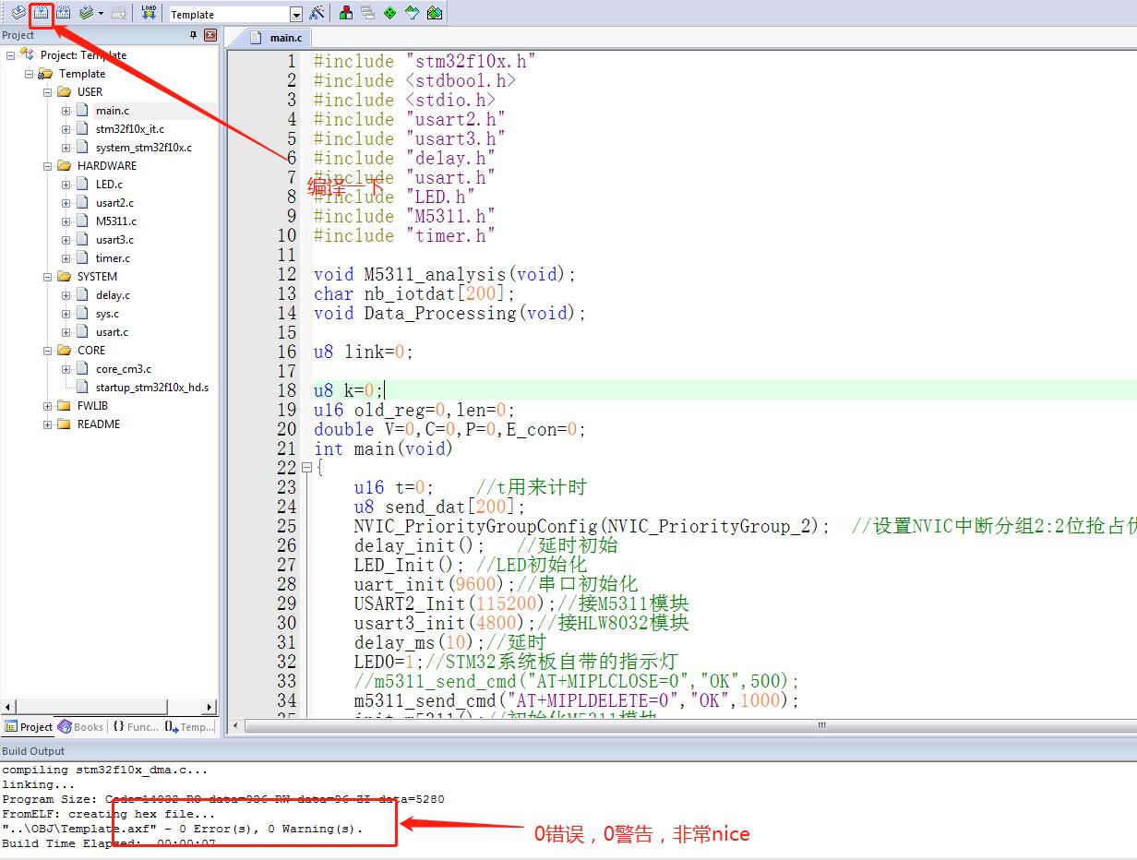Click the Batch Build icon
Viewport: 1137px width, 860px height.
pos(86,13)
